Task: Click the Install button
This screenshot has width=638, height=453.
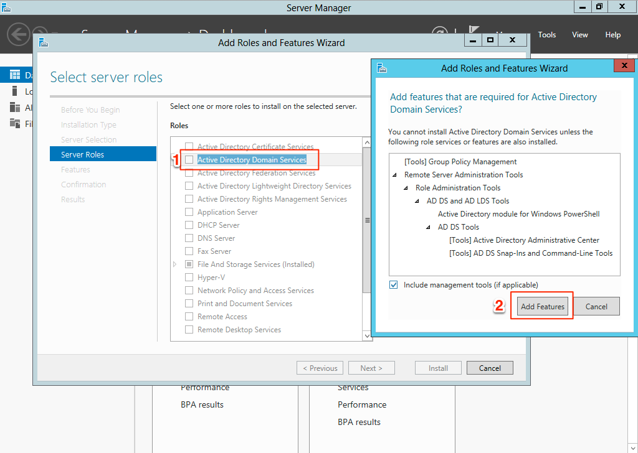Action: (x=438, y=368)
